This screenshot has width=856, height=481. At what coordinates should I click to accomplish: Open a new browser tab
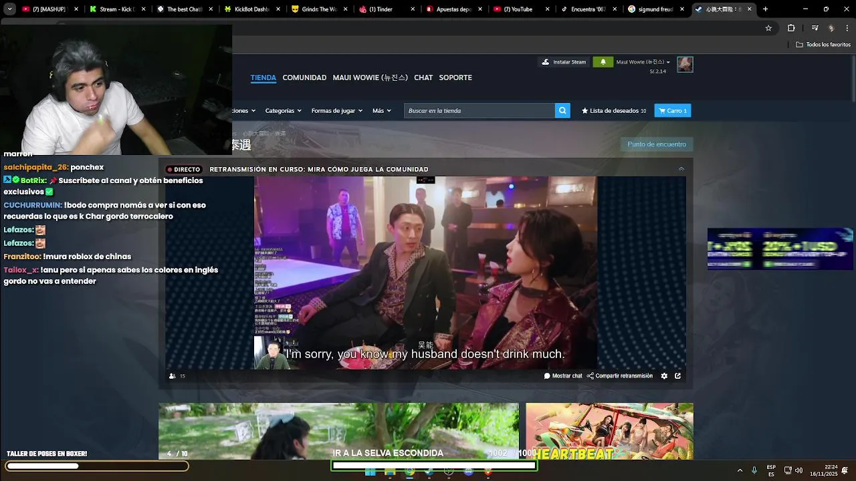(765, 9)
